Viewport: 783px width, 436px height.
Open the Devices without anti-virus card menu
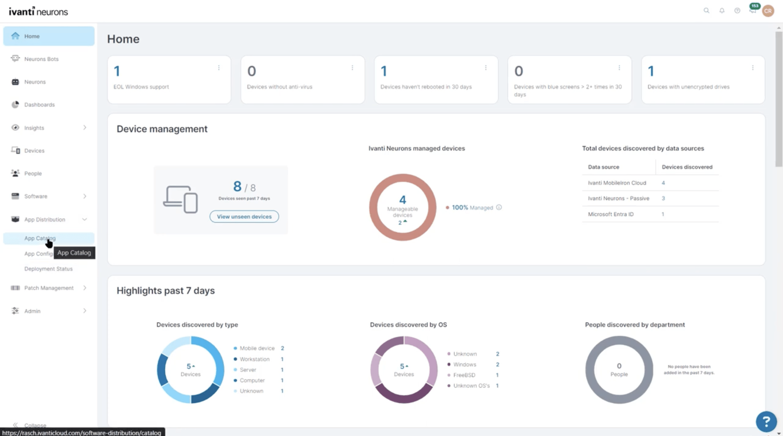352,68
